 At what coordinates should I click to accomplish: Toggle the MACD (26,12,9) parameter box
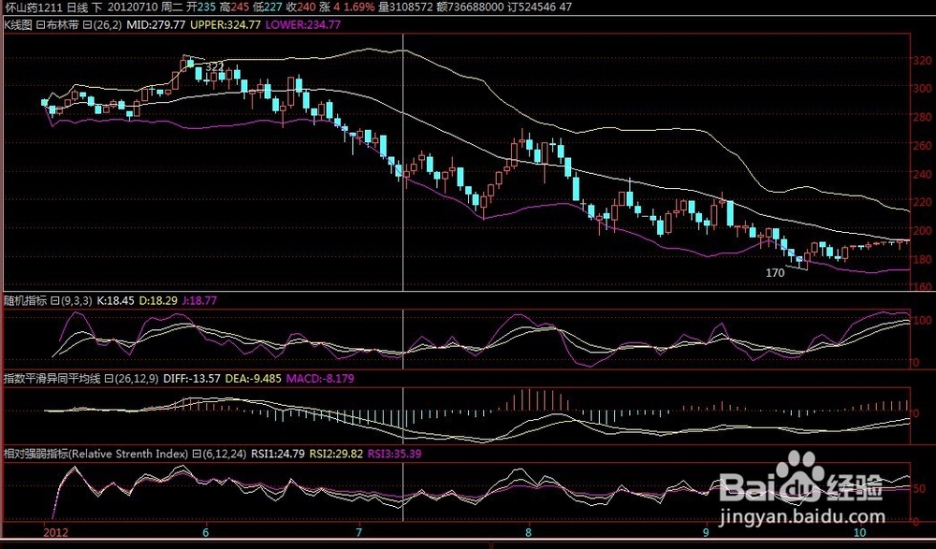pos(109,379)
